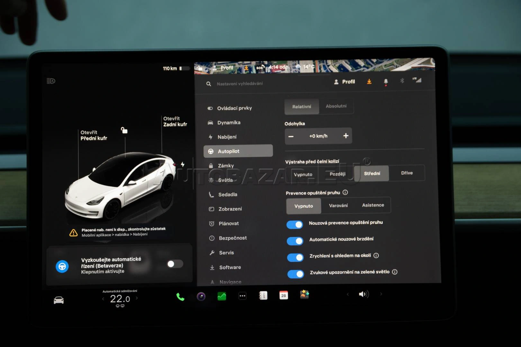Toggle Zrychlení s ohledem na okolí
The width and height of the screenshot is (521, 347).
coord(295,257)
